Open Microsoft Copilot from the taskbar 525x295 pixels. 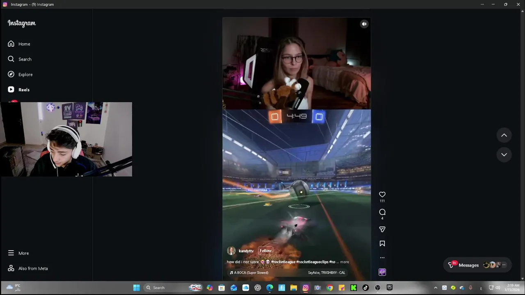210,288
